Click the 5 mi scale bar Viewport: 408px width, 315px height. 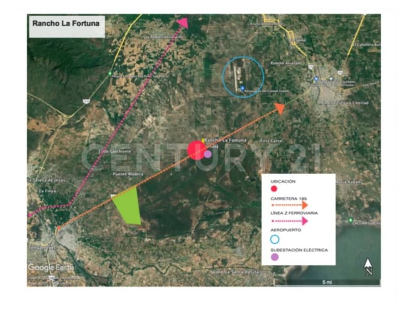[328, 282]
